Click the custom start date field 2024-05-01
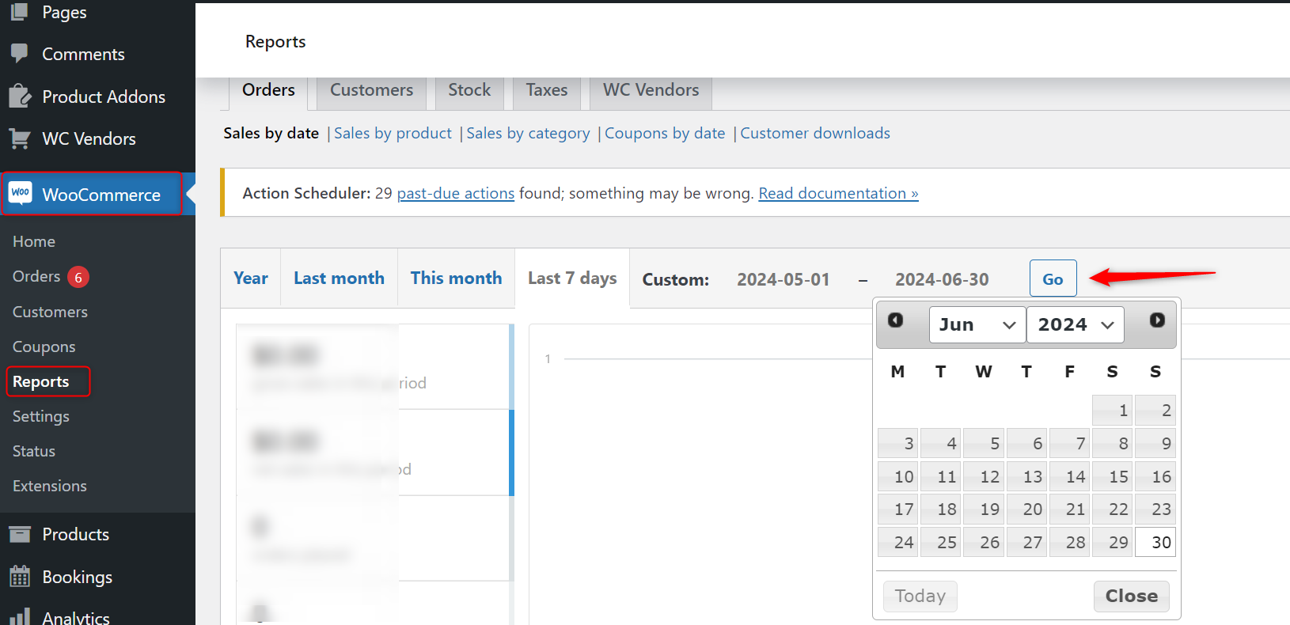The image size is (1290, 625). [783, 279]
